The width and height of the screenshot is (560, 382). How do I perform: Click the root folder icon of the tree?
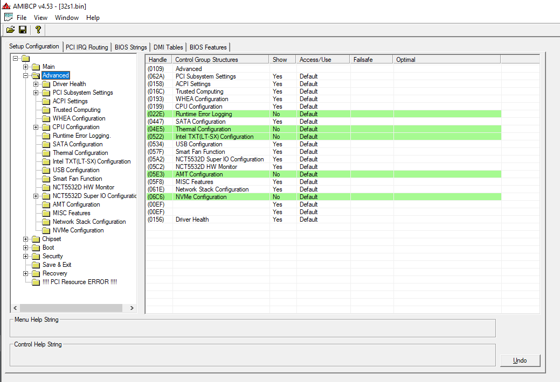point(25,58)
